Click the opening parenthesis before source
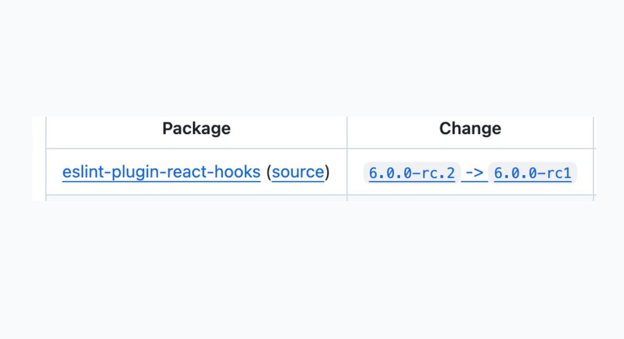 (x=269, y=172)
